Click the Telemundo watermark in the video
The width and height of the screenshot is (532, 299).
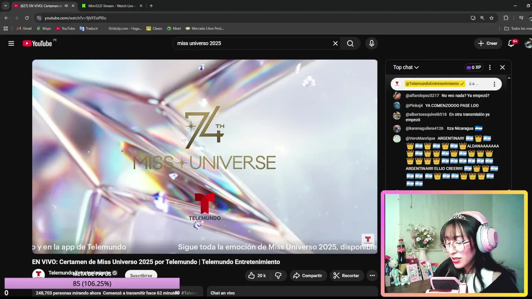[x=368, y=240]
